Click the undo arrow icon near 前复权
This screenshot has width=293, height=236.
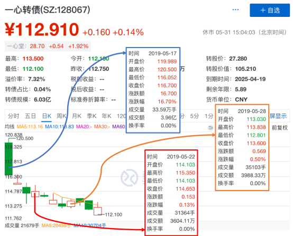(210, 128)
